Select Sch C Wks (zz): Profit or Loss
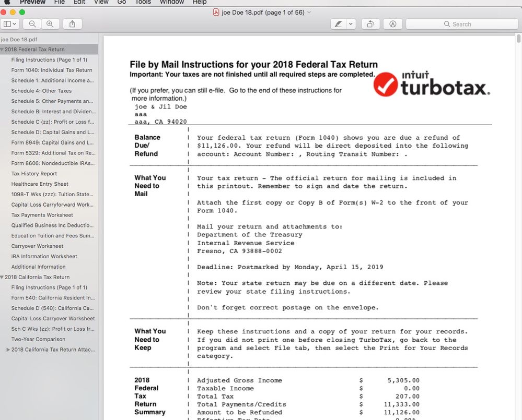 click(53, 329)
